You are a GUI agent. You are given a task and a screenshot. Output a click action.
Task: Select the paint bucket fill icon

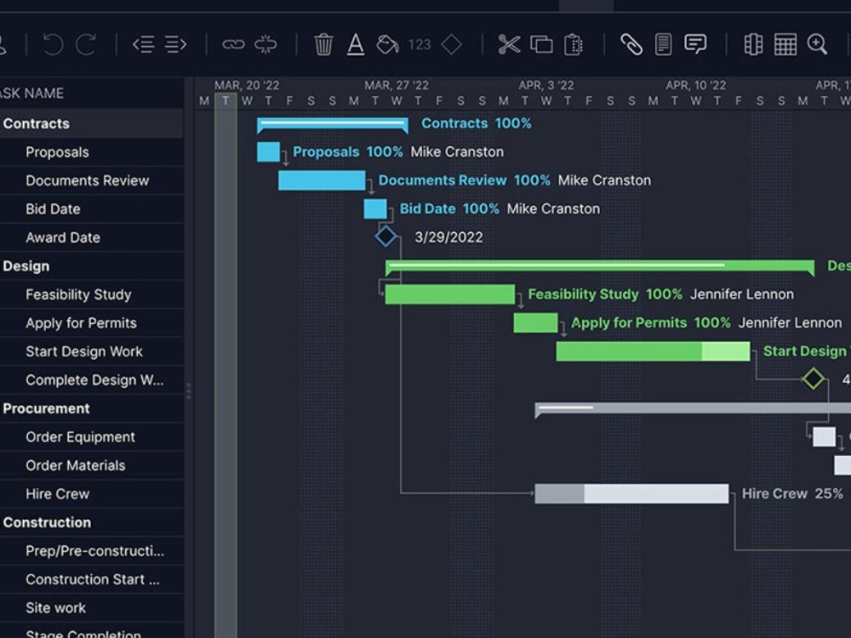click(387, 44)
